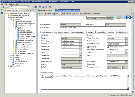Open the Help menu

[x=17, y=4]
